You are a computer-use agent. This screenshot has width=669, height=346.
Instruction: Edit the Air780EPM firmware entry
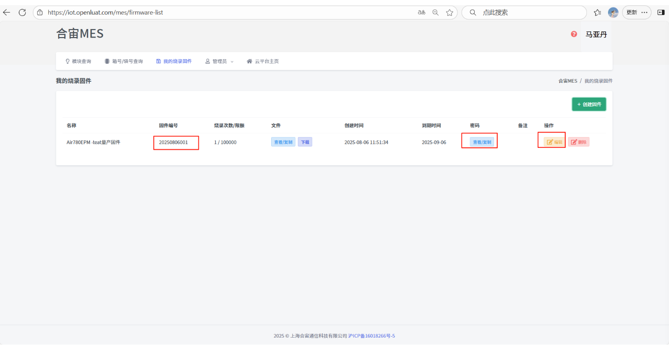555,142
